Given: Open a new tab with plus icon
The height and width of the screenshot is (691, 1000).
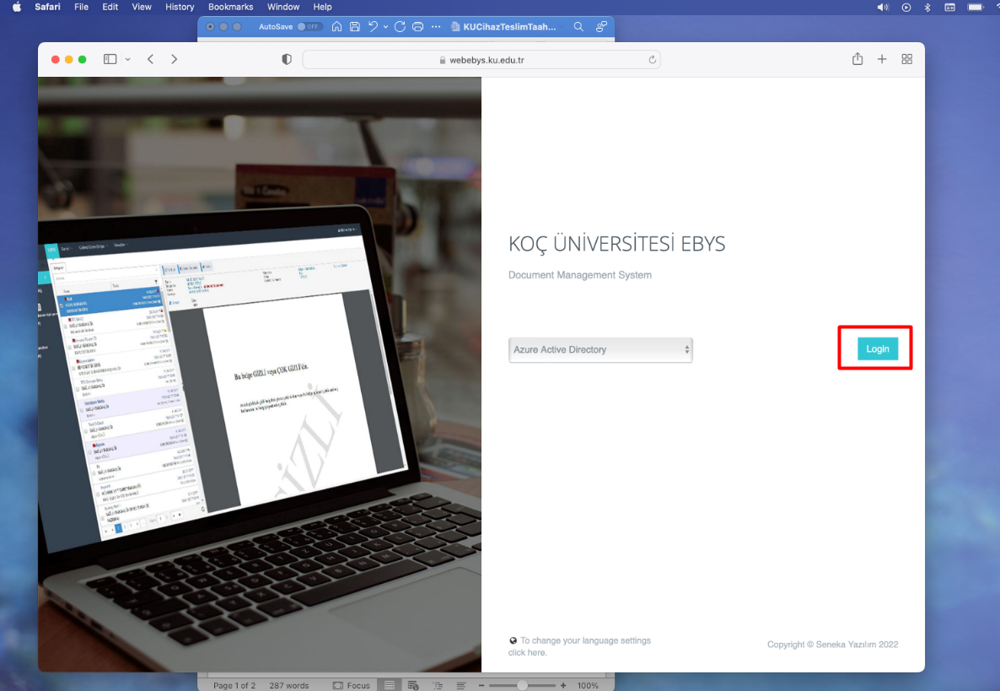Looking at the screenshot, I should [882, 59].
